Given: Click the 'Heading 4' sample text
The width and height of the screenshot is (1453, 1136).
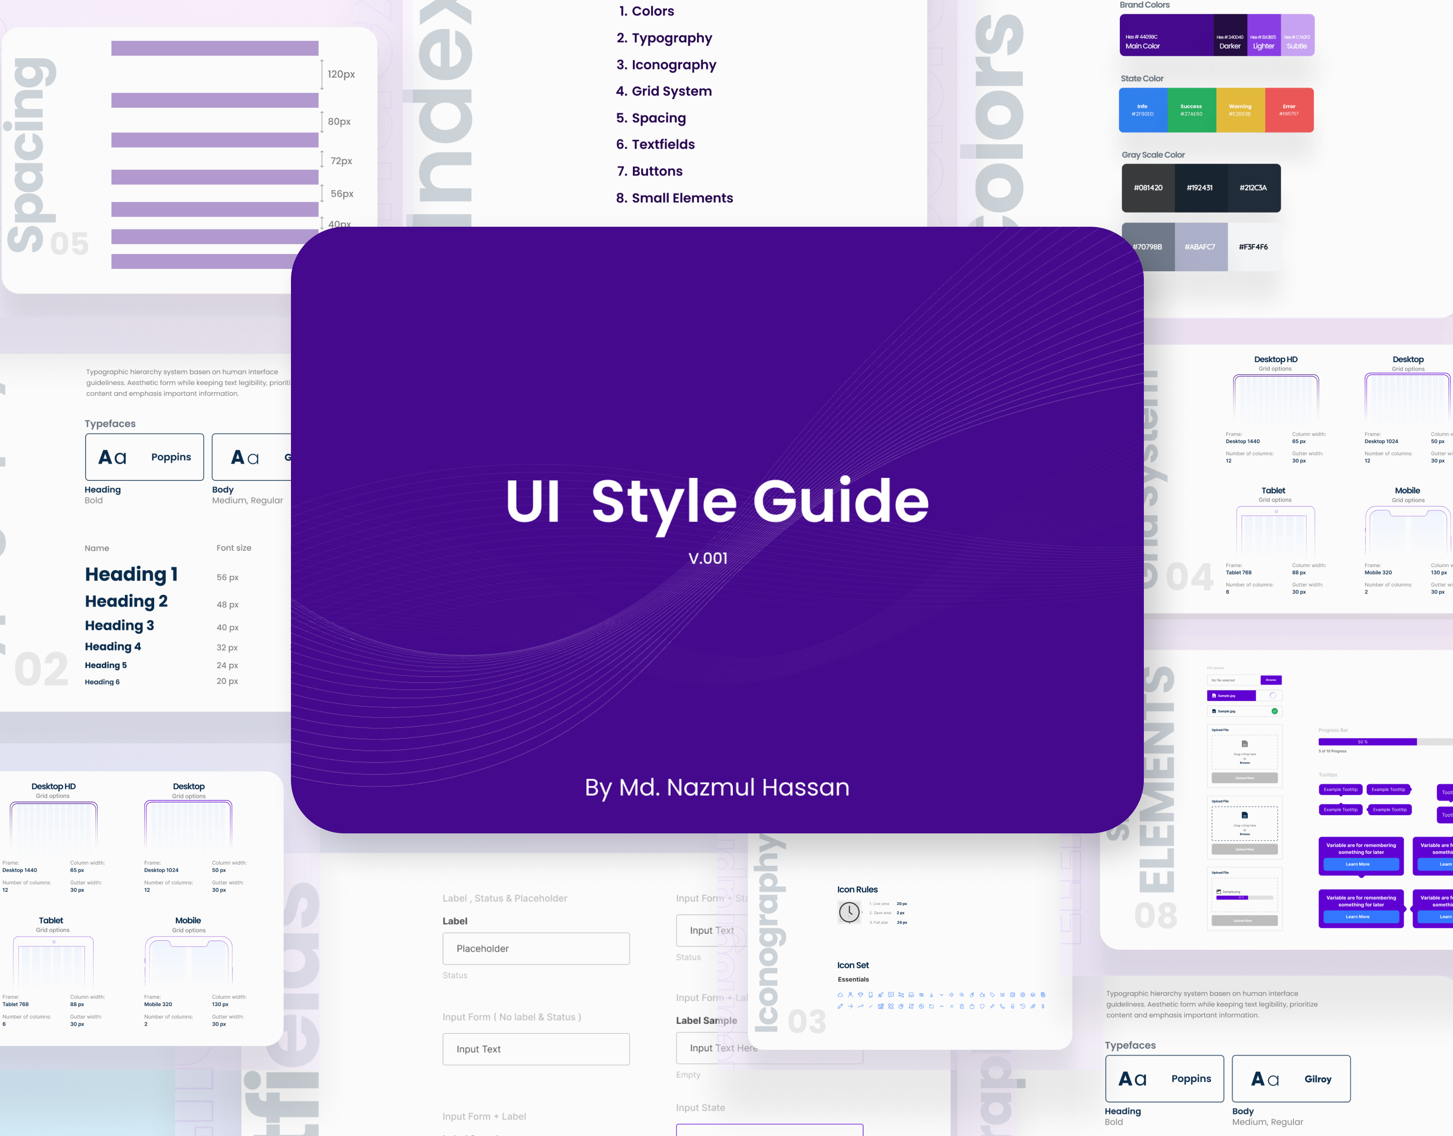Looking at the screenshot, I should pyautogui.click(x=113, y=647).
